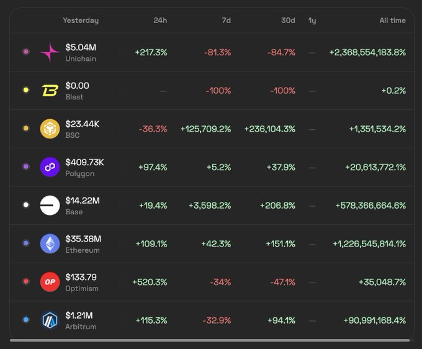
Task: Open the Polygon chain name link
Action: [80, 174]
